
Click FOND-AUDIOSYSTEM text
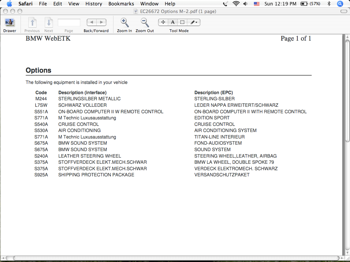pos(218,143)
